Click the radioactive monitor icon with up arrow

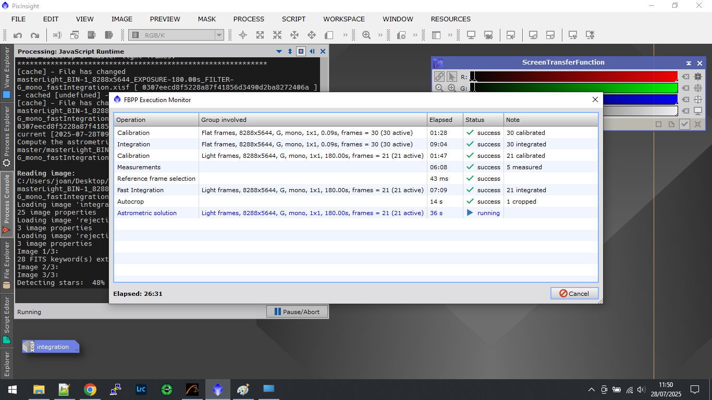pyautogui.click(x=590, y=35)
